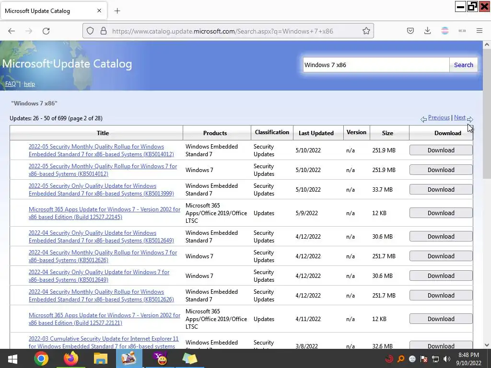Sort by the Classification column header
This screenshot has height=368, width=491.
tap(272, 132)
